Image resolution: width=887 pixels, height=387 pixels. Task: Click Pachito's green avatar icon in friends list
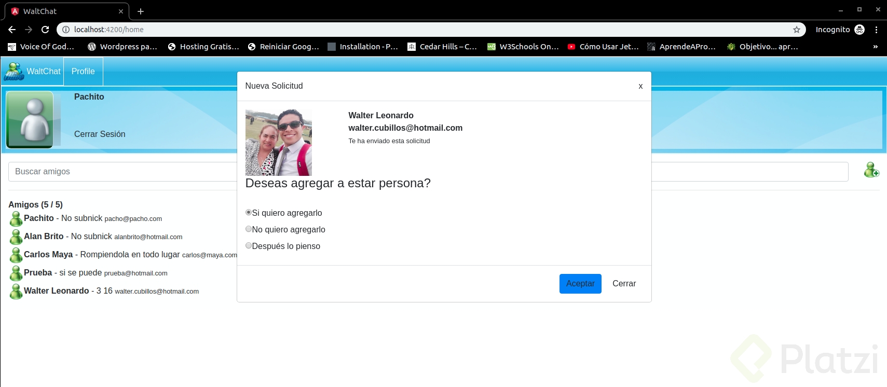[x=16, y=219]
